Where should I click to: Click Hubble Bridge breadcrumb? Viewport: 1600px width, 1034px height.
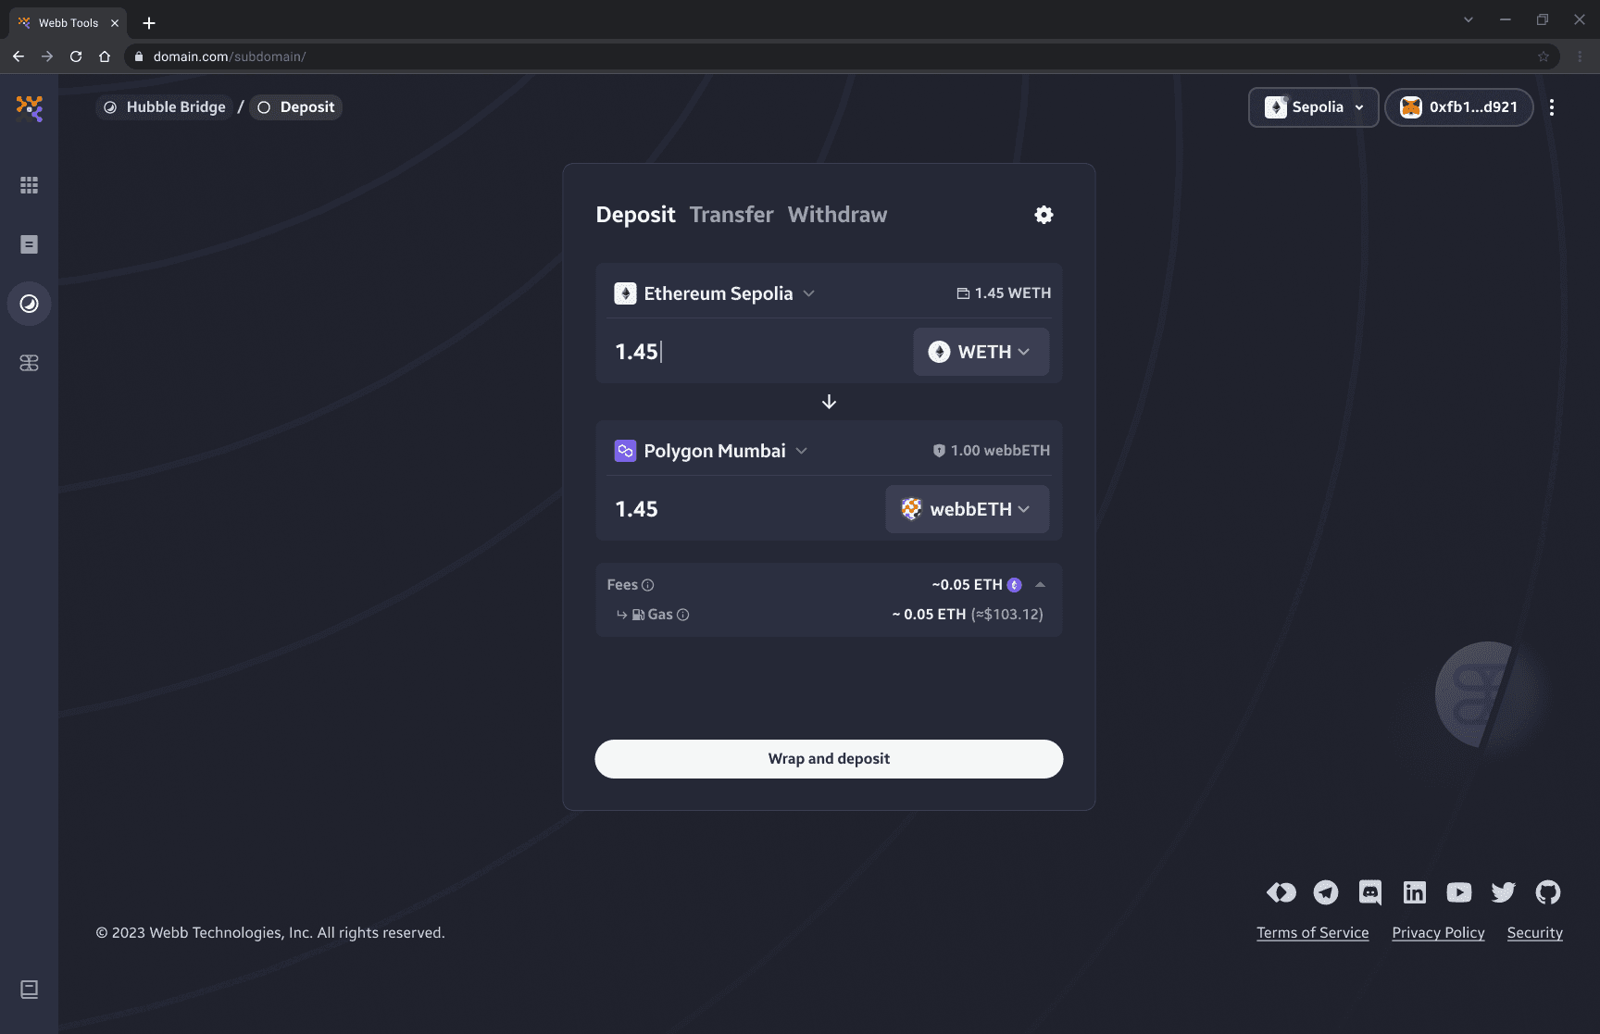coord(165,107)
